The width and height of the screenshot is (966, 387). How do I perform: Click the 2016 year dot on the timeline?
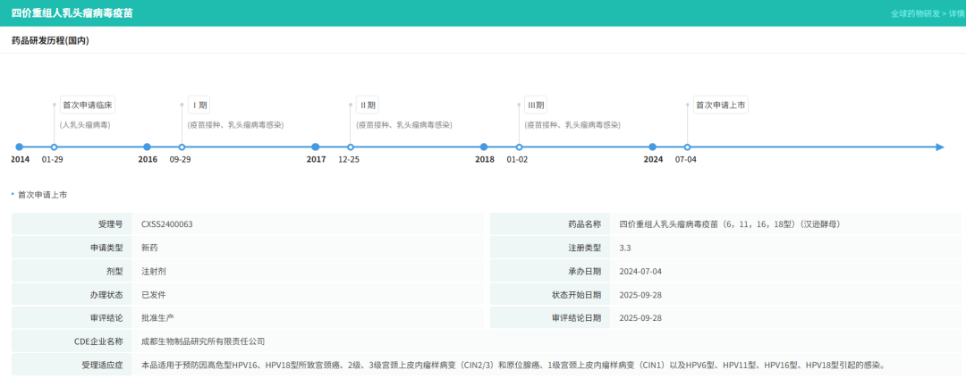pyautogui.click(x=148, y=147)
